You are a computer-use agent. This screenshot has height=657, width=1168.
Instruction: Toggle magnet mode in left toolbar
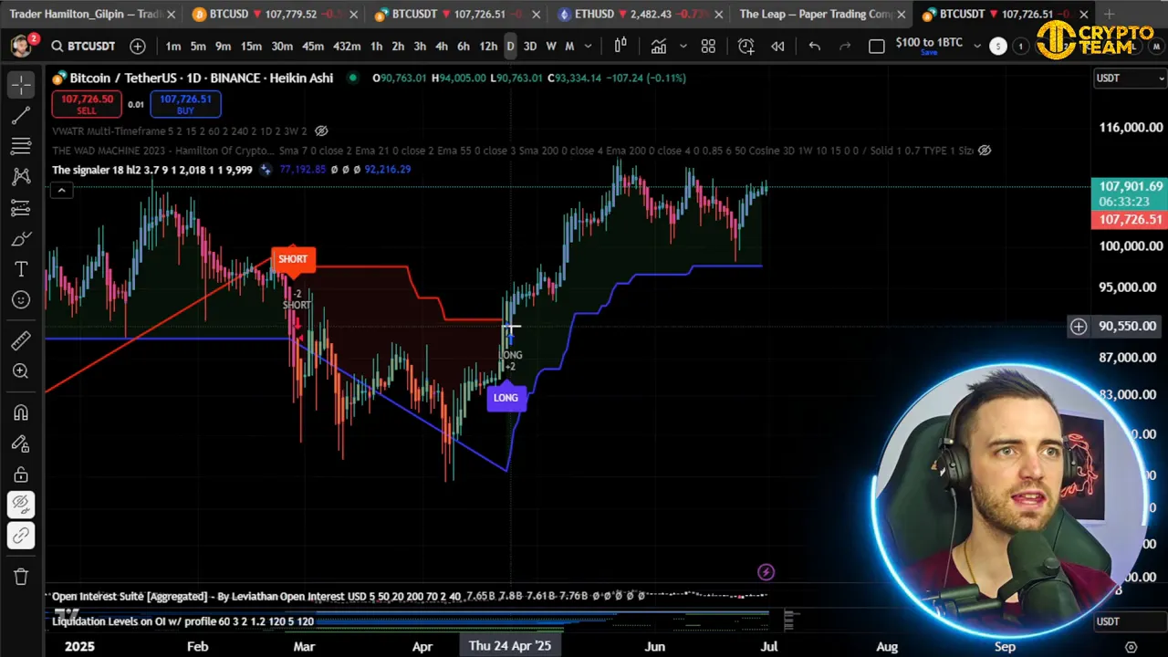coord(21,412)
